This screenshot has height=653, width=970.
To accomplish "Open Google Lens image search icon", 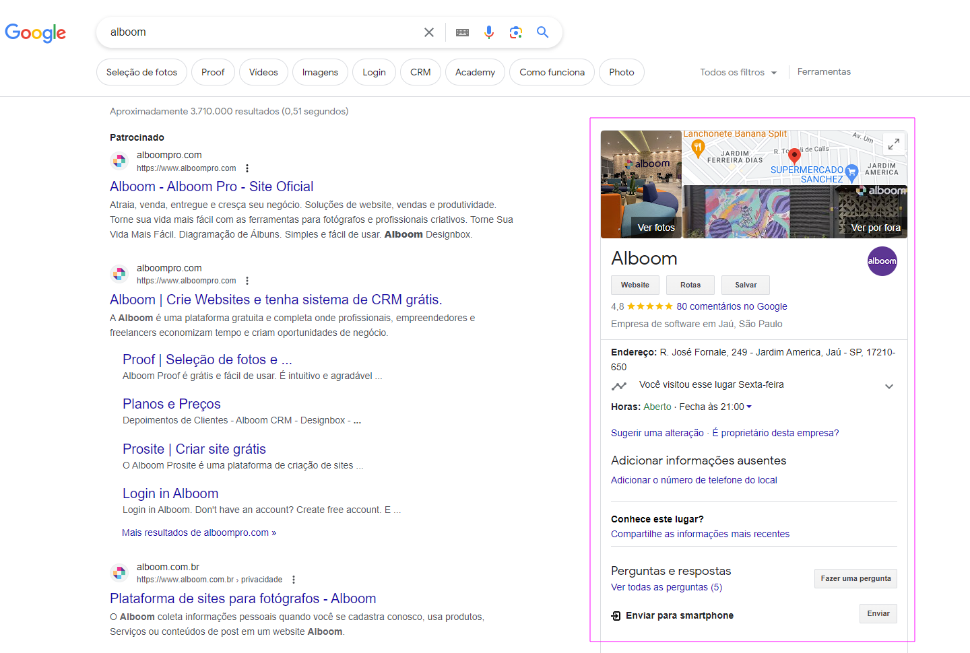I will pos(516,32).
